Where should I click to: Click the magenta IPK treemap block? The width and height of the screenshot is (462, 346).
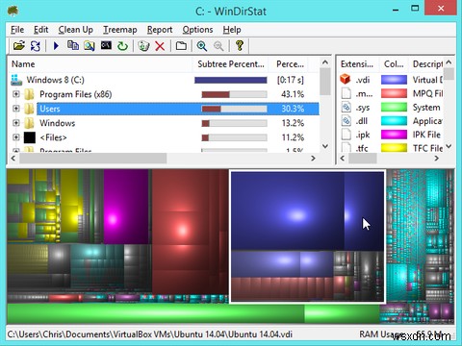tap(126, 207)
